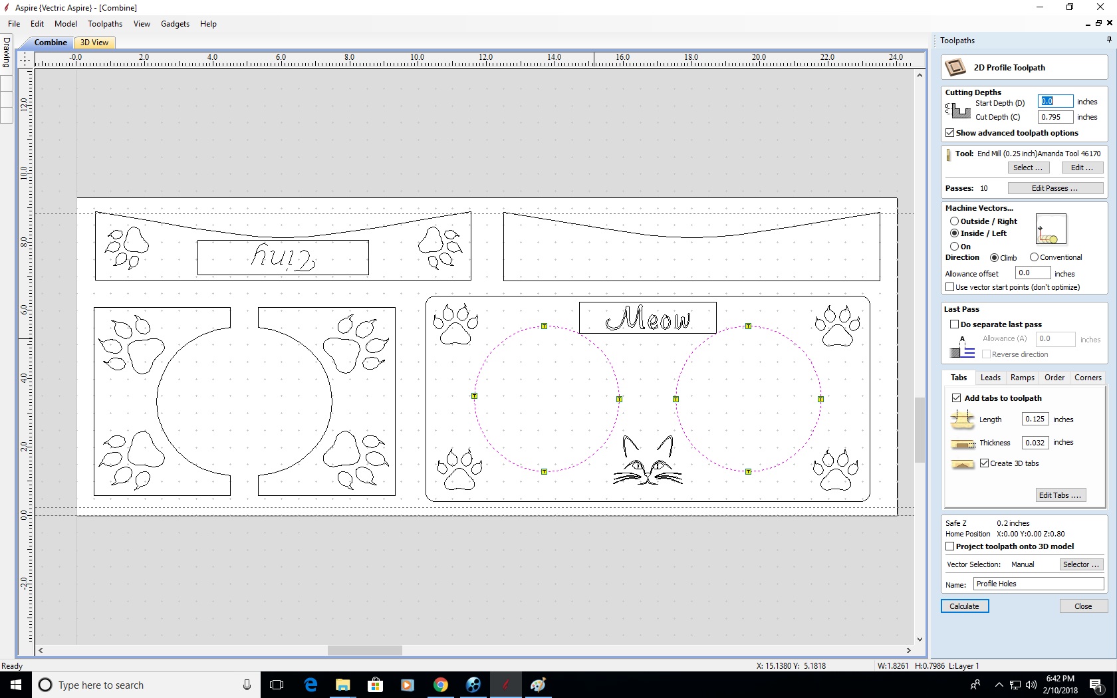Show hidden system tray icons
The image size is (1117, 698).
coord(999,685)
